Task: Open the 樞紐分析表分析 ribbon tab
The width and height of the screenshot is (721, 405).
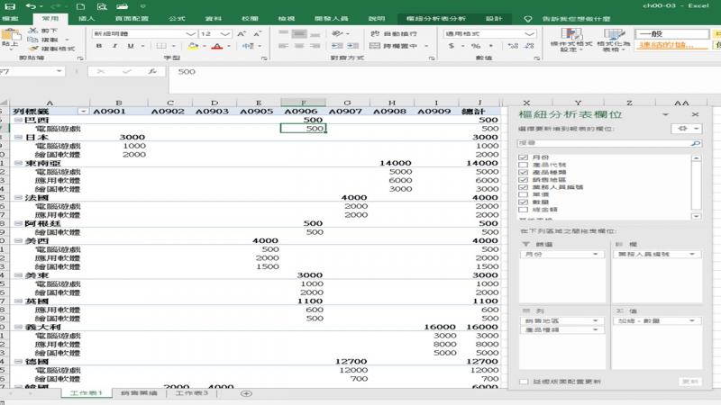Action: click(x=436, y=19)
